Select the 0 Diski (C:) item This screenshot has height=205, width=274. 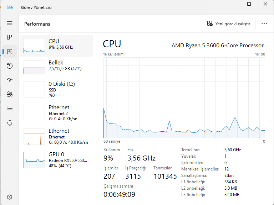click(x=56, y=89)
